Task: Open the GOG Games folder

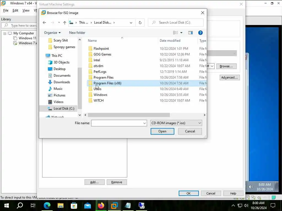Action: click(102, 54)
